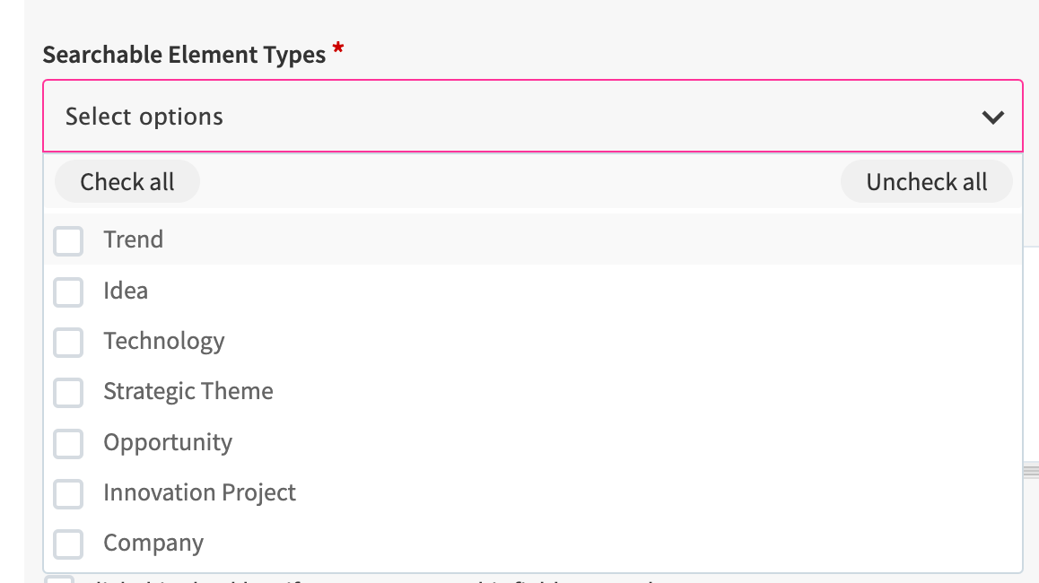The image size is (1039, 583).
Task: Click the chevron arrow in Select options
Action: (x=992, y=117)
